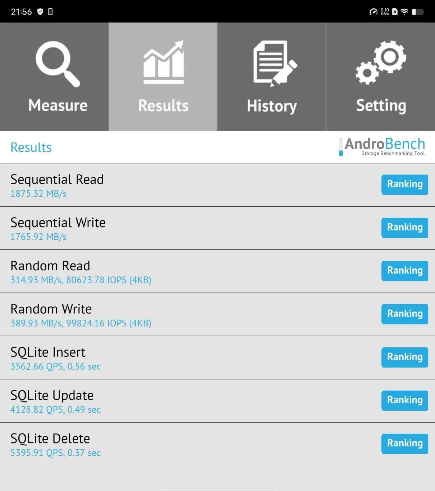Image resolution: width=435 pixels, height=491 pixels.
Task: Open Ranking for Sequential Read
Action: [x=404, y=184]
